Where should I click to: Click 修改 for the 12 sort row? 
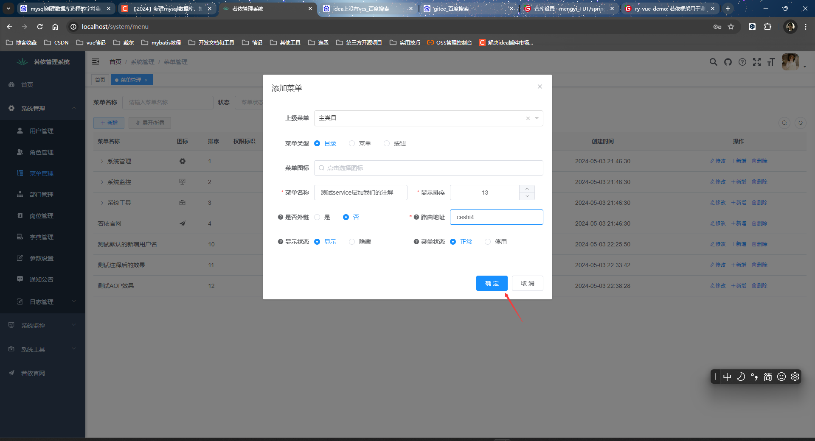(718, 286)
